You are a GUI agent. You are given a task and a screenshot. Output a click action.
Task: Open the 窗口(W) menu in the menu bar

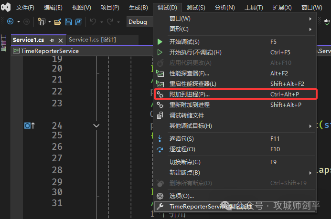point(311,8)
